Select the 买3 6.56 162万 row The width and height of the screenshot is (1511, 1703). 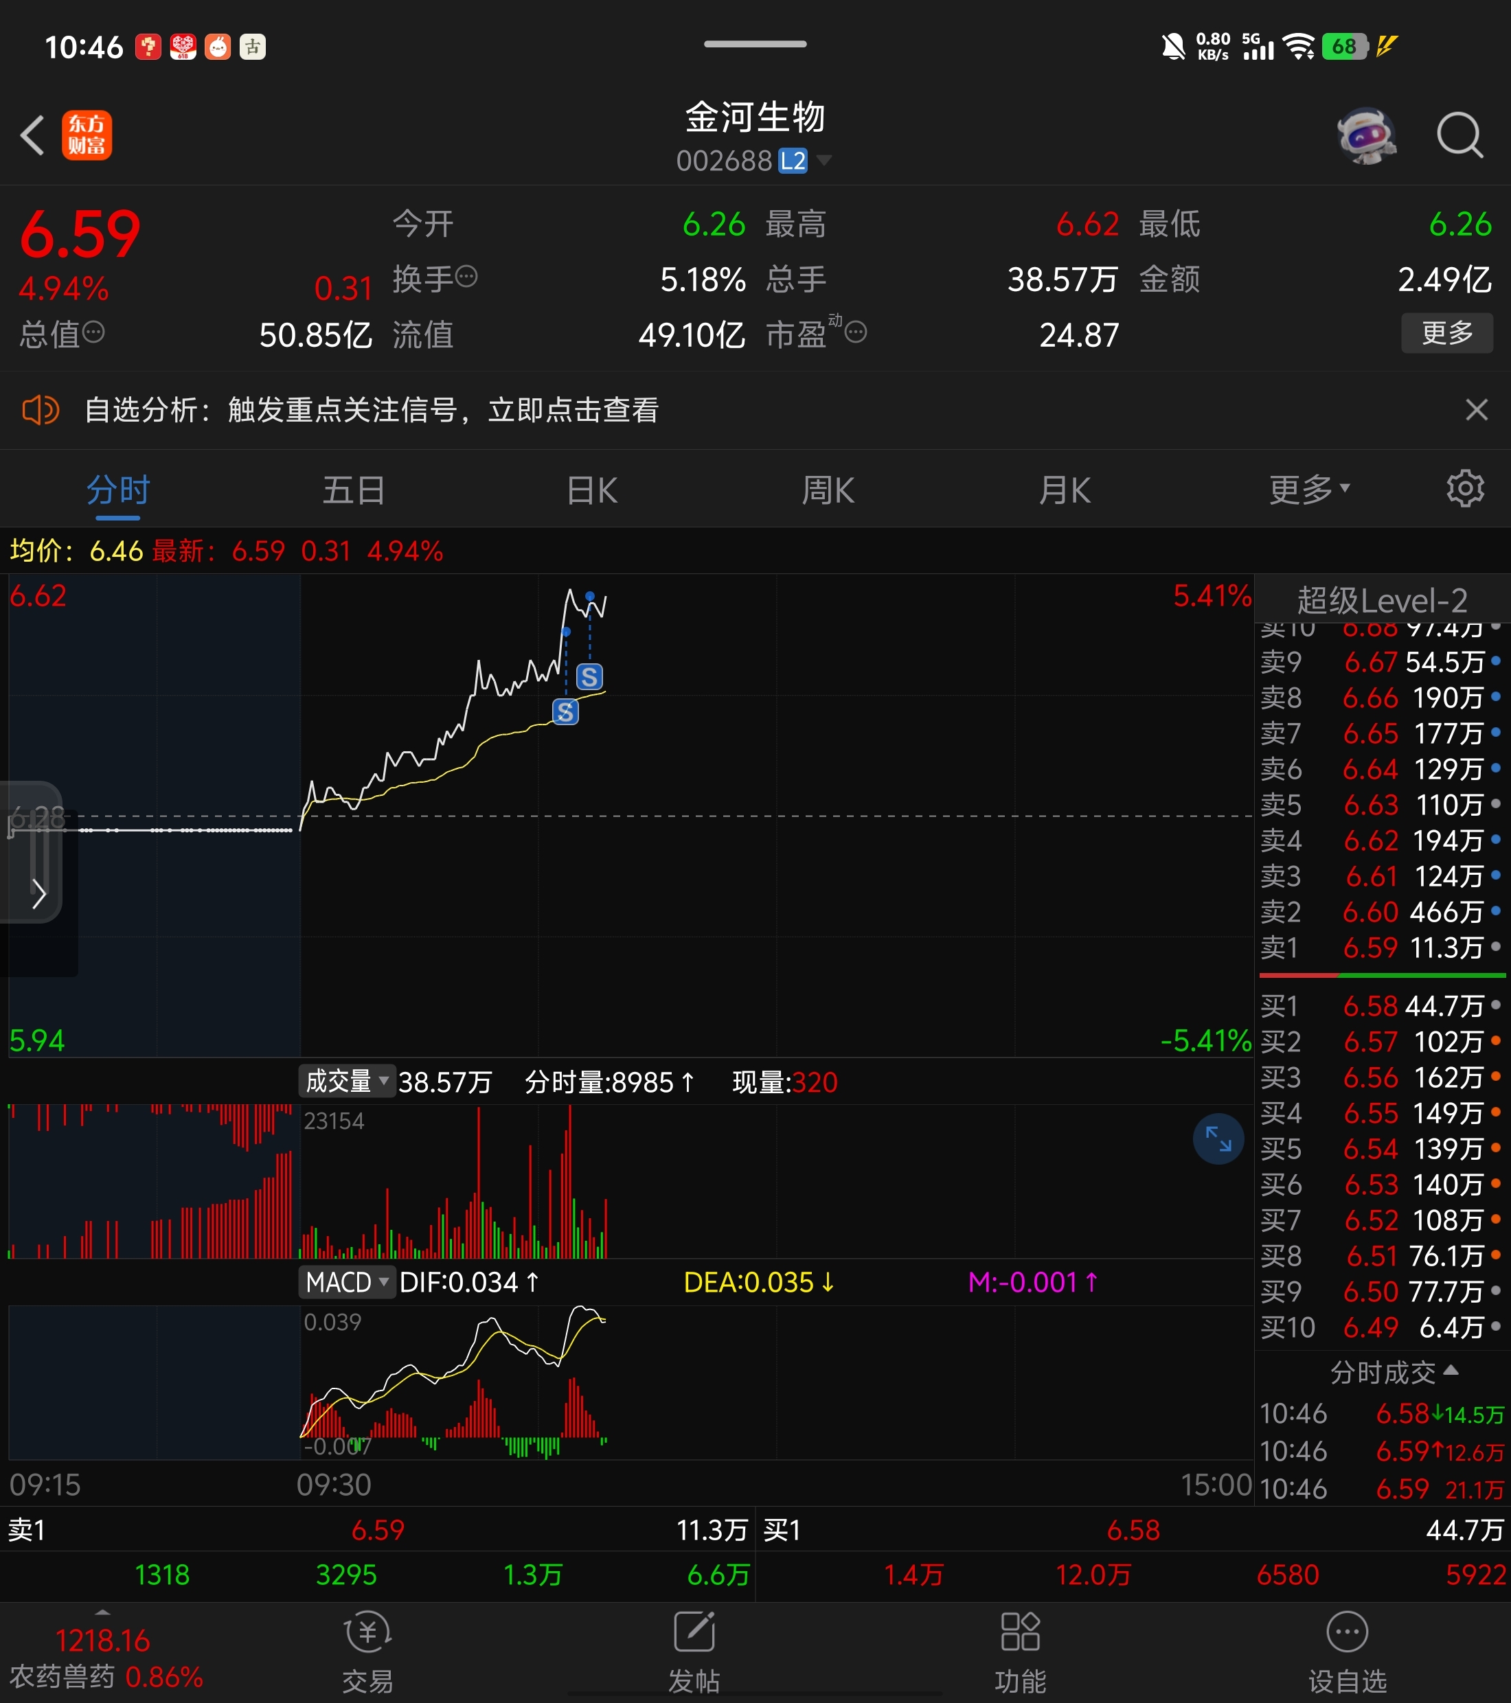pos(1381,1077)
